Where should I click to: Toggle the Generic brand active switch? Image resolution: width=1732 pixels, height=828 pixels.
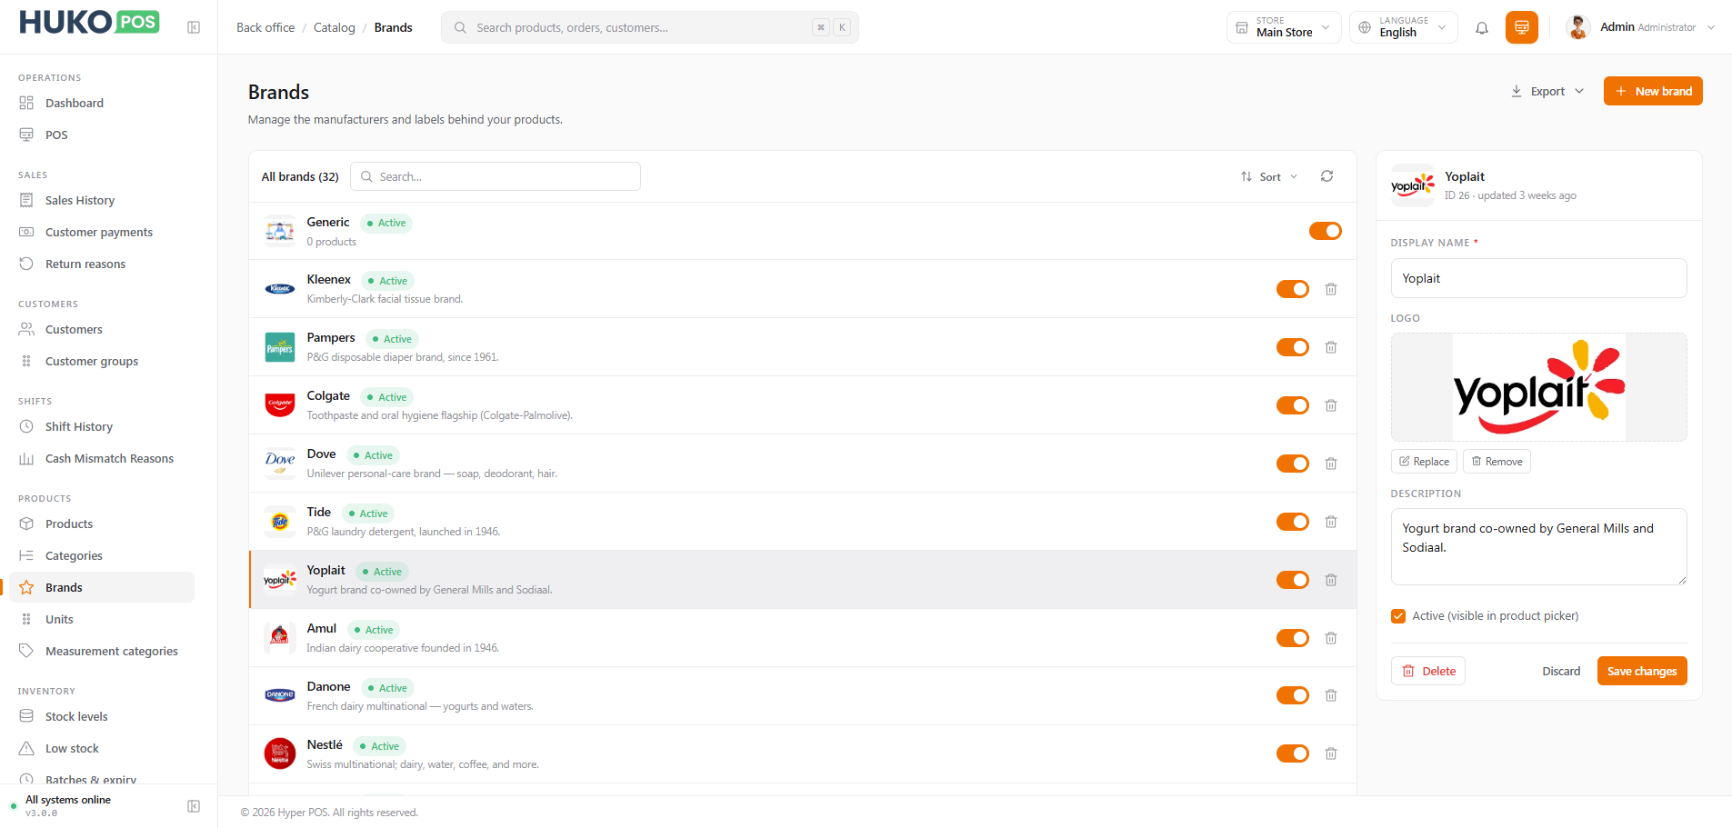coord(1326,231)
